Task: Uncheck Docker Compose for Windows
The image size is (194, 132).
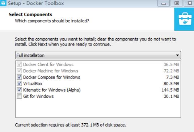Action: pyautogui.click(x=19, y=77)
